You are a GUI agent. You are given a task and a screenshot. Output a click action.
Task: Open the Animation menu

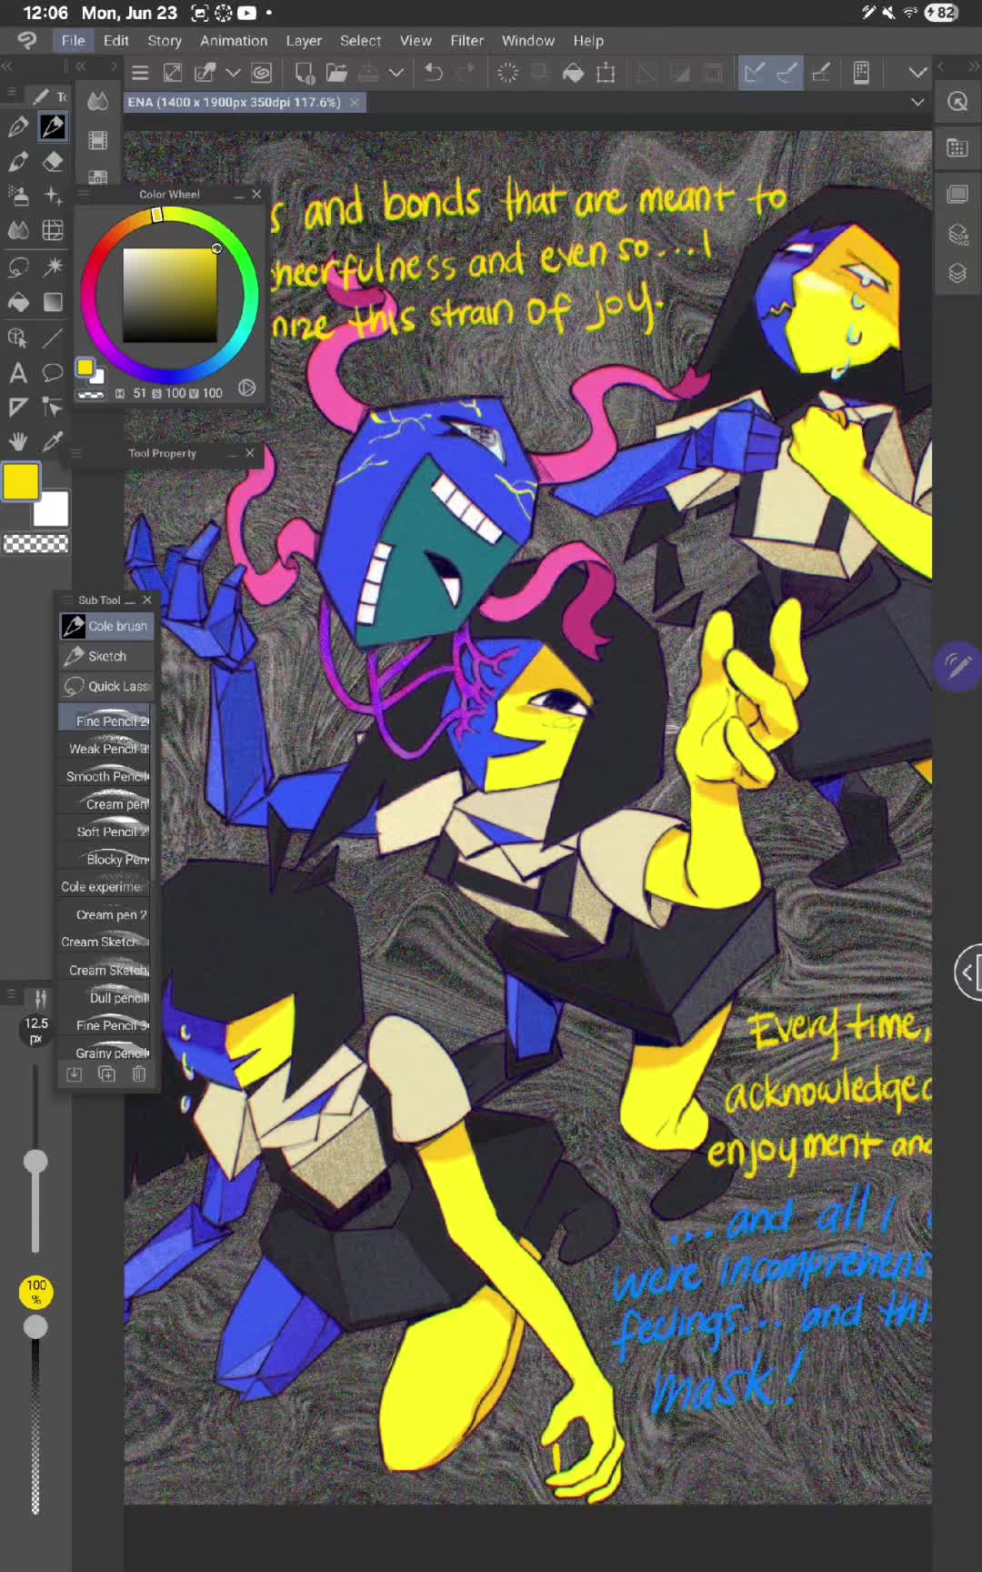(x=234, y=40)
